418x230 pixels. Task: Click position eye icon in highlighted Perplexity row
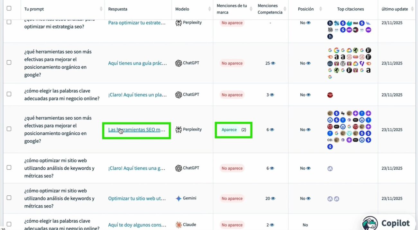[308, 130]
